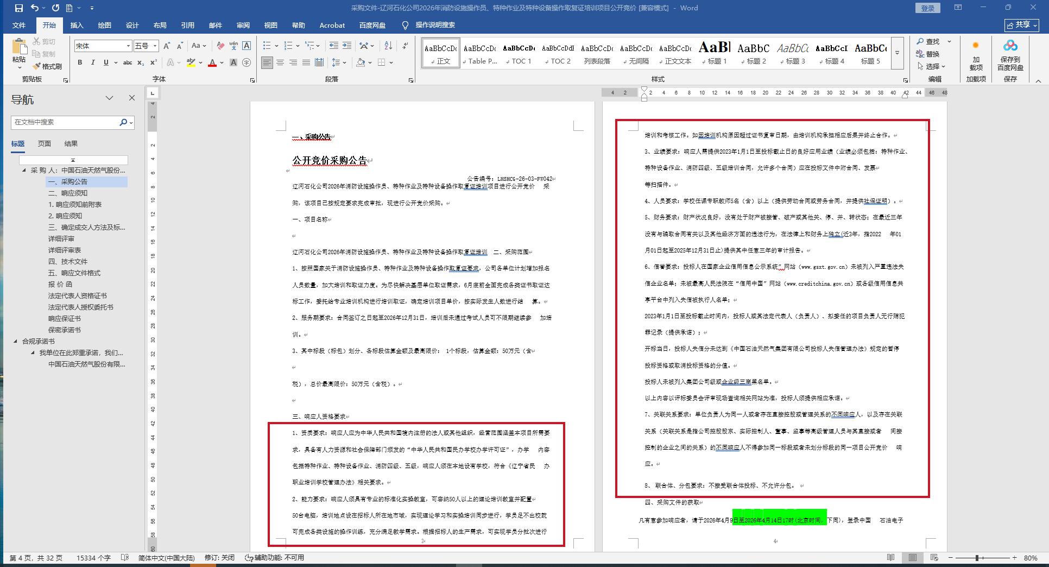Activate the Format Painter (格式刷)

point(47,66)
